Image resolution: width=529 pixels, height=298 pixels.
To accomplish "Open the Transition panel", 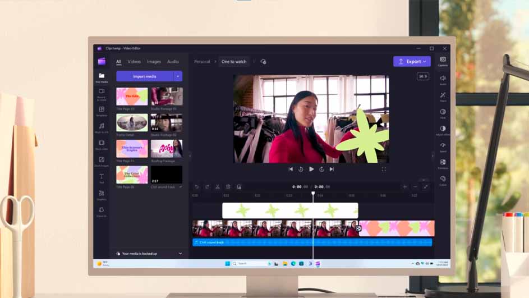I will tap(443, 164).
